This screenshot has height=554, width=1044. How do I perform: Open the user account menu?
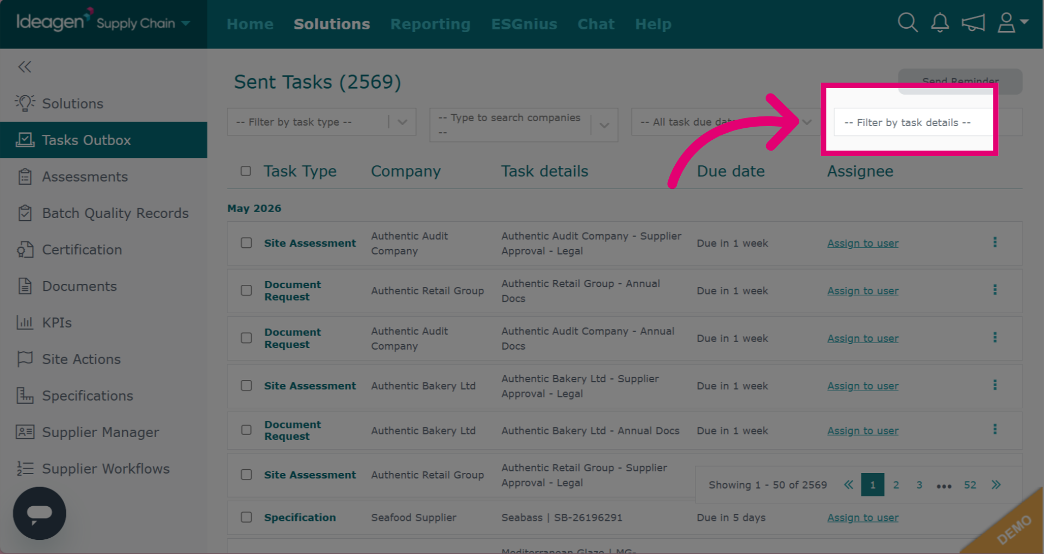tap(1012, 23)
